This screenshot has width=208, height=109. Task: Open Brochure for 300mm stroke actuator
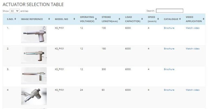coord(169,69)
